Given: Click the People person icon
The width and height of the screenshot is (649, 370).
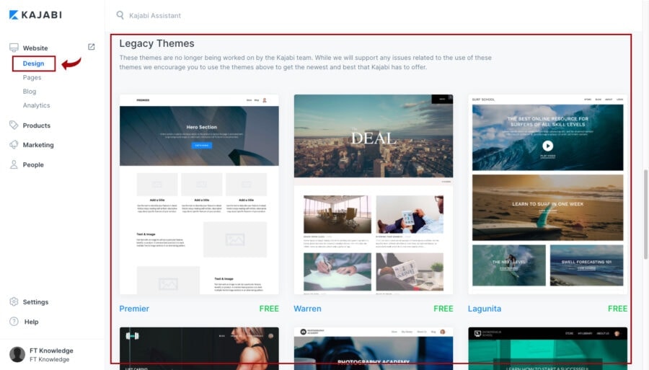Looking at the screenshot, I should 14,164.
